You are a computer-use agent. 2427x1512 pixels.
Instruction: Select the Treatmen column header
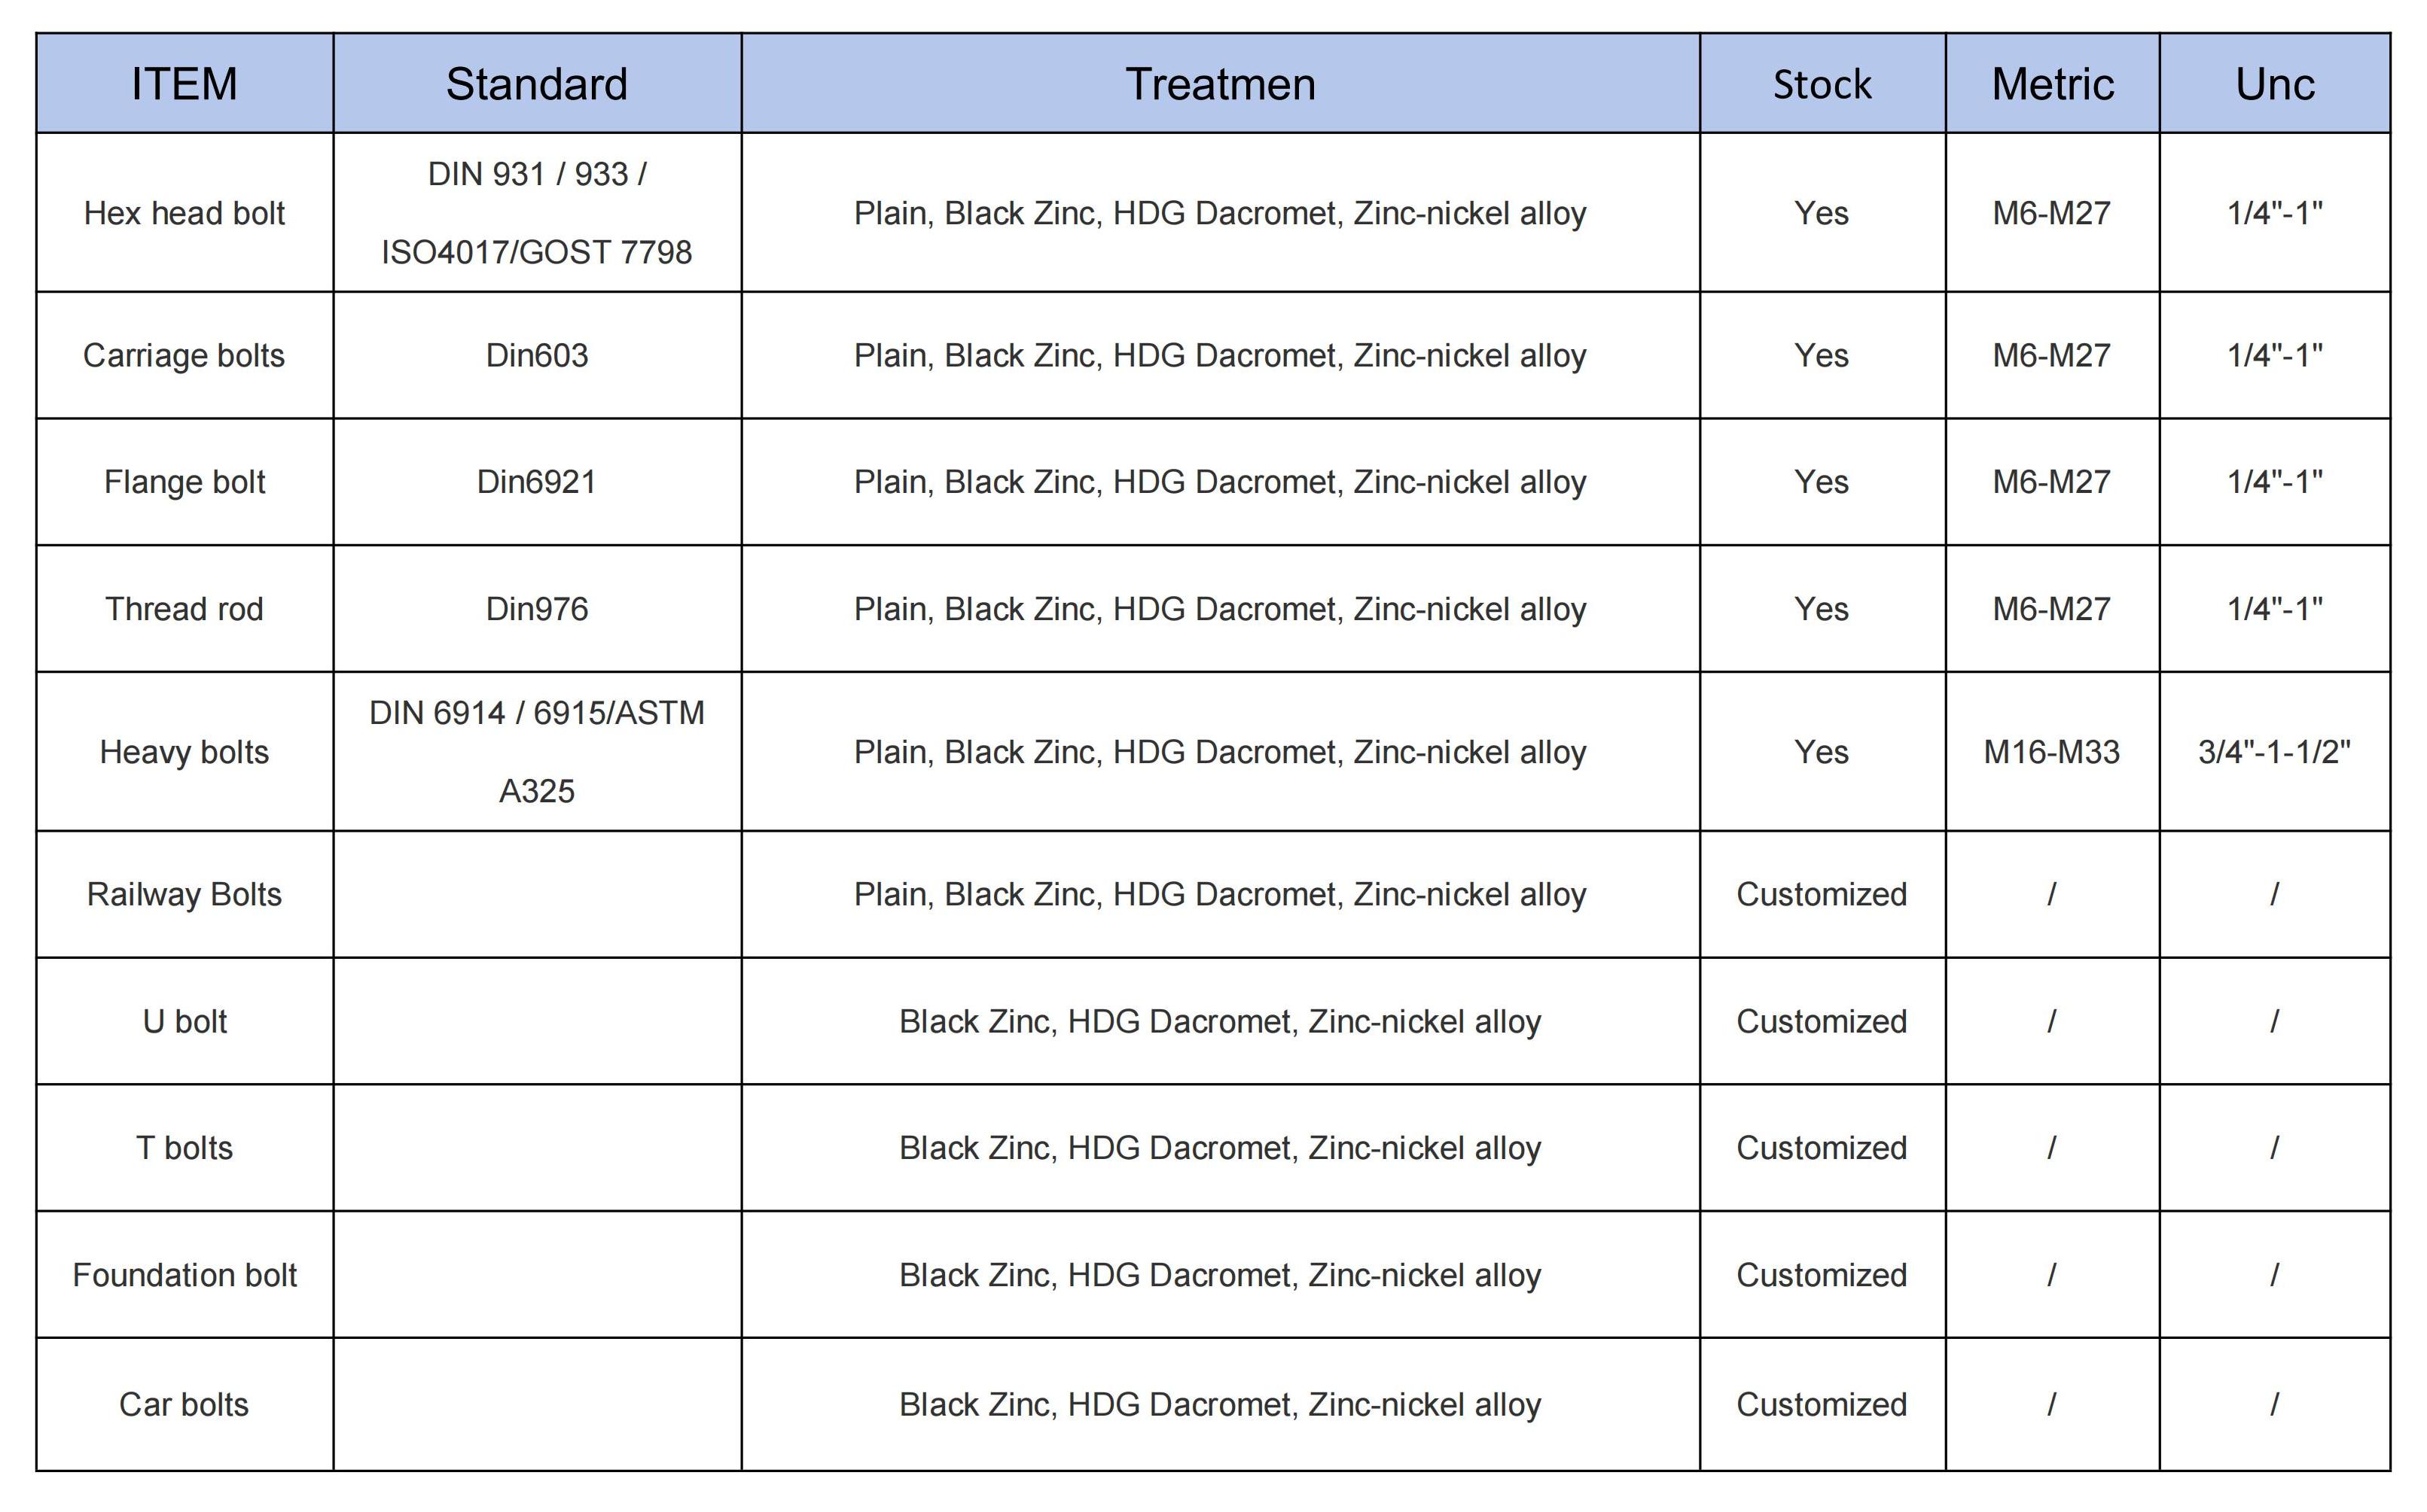[x=1221, y=83]
